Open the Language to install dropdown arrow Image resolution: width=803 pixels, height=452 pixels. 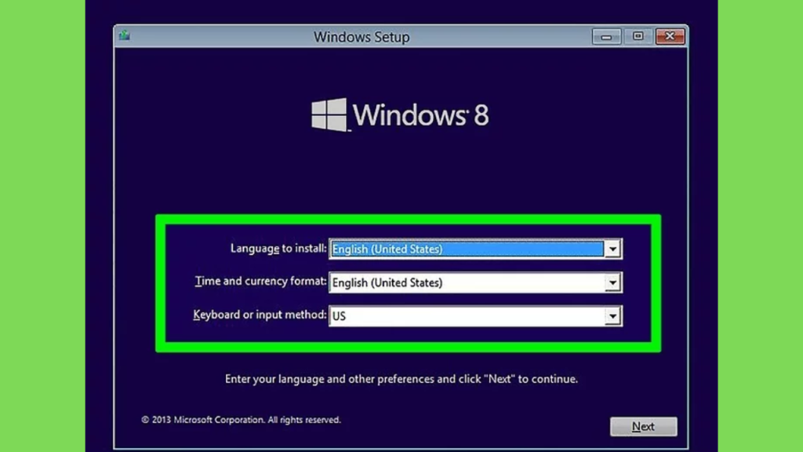(x=612, y=249)
